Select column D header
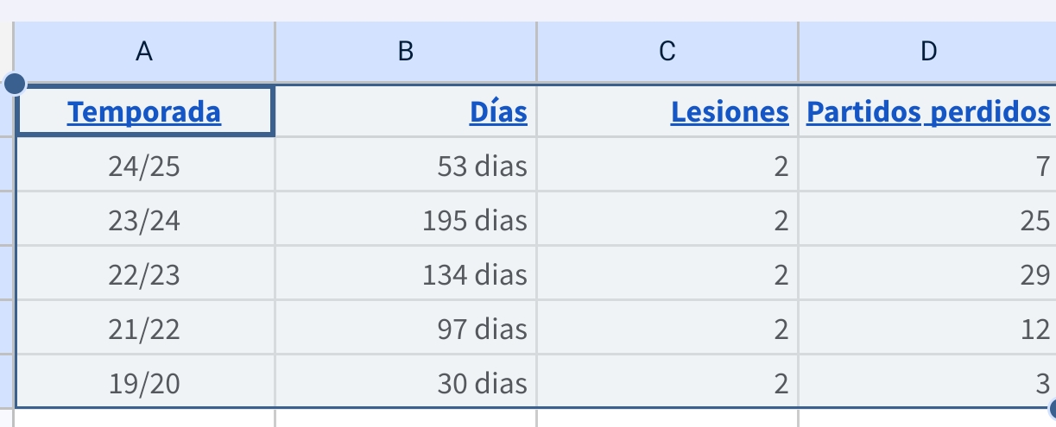This screenshot has height=427, width=1056. point(927,52)
